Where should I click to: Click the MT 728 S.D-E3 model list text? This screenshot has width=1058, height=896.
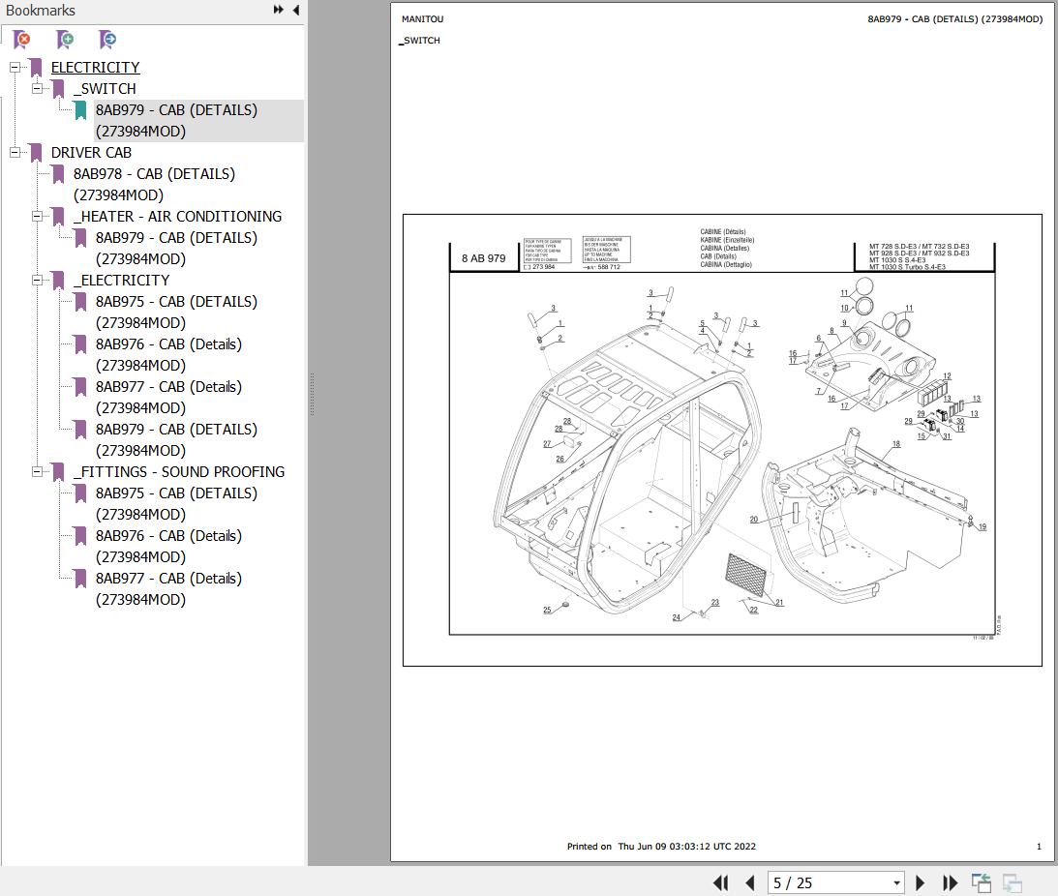tap(919, 256)
